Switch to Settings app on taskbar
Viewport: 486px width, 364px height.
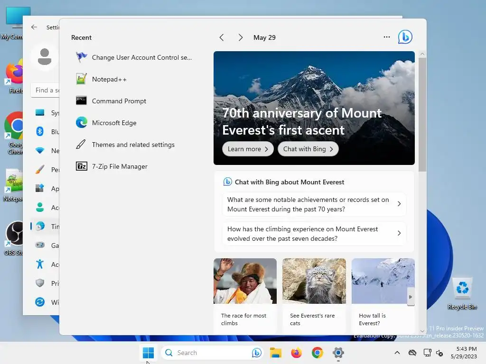[338, 353]
